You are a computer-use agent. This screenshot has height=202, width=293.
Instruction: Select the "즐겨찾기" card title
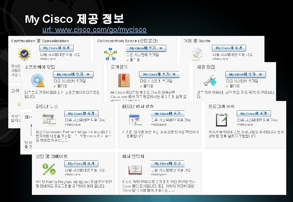tap(119, 67)
